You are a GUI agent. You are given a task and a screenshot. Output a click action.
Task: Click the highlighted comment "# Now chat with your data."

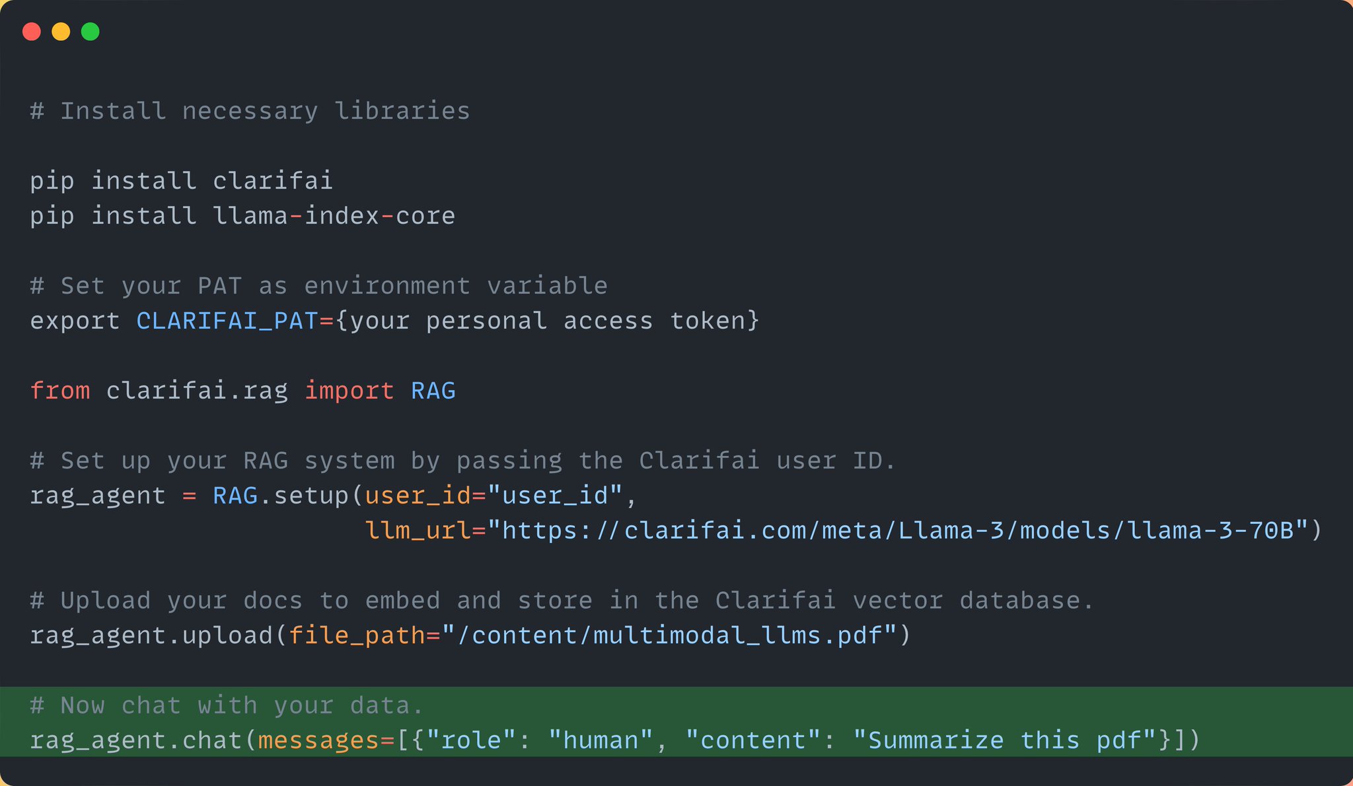[x=227, y=705]
